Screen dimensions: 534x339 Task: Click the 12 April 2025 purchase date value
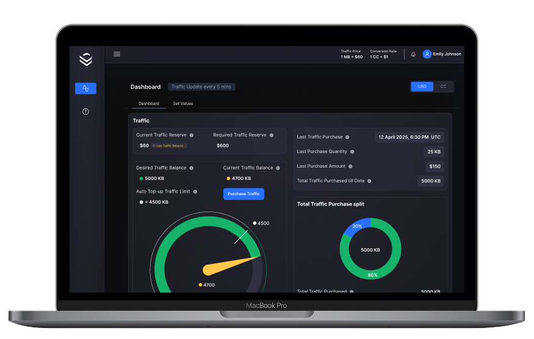tap(410, 137)
